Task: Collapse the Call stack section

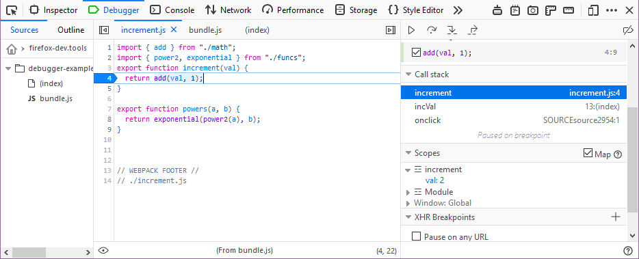Action: point(408,74)
